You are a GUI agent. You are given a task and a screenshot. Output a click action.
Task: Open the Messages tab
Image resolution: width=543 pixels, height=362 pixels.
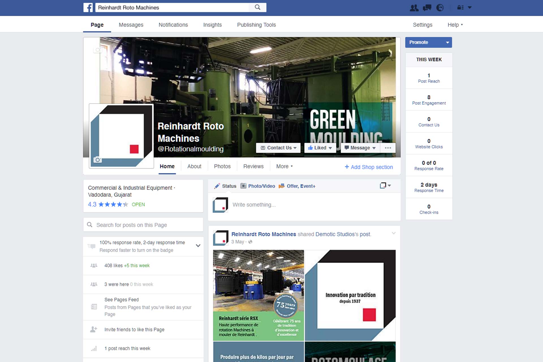tap(131, 25)
